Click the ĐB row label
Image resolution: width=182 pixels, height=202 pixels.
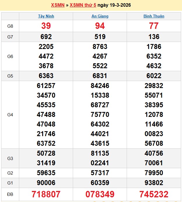pyautogui.click(x=10, y=194)
